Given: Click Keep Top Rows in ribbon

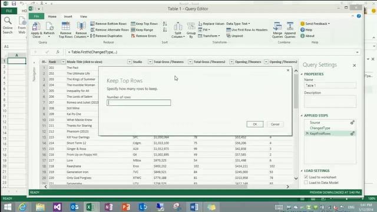Looking at the screenshot, I should 144,24.
